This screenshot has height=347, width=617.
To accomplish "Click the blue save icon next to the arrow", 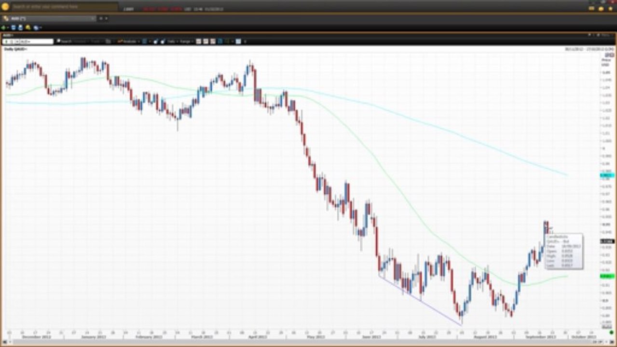I will pyautogui.click(x=14, y=27).
